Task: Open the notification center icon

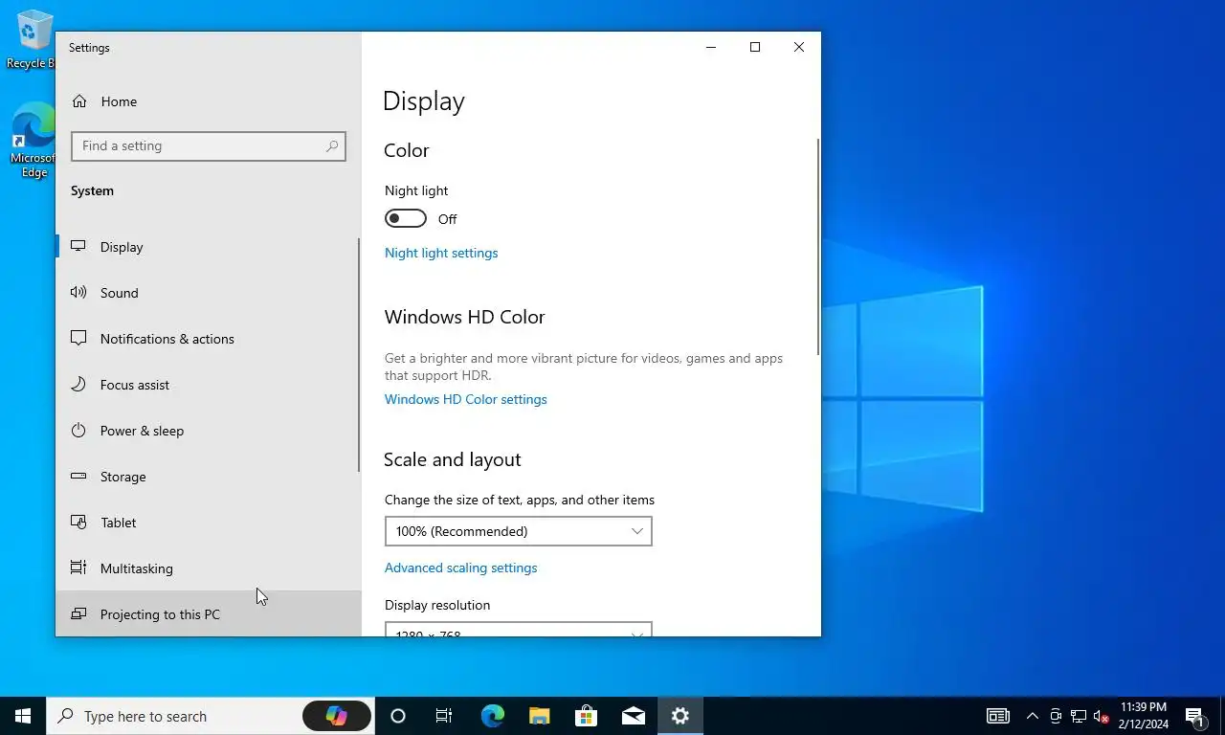Action: click(x=1194, y=716)
